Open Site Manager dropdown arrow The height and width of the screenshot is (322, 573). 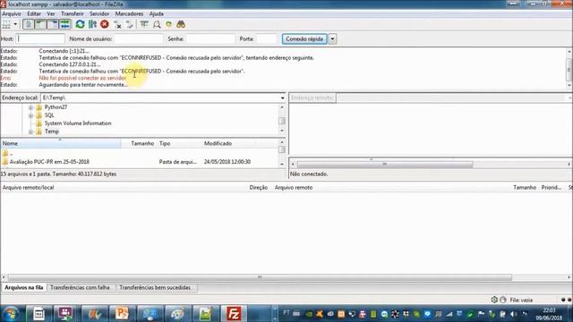(x=15, y=24)
